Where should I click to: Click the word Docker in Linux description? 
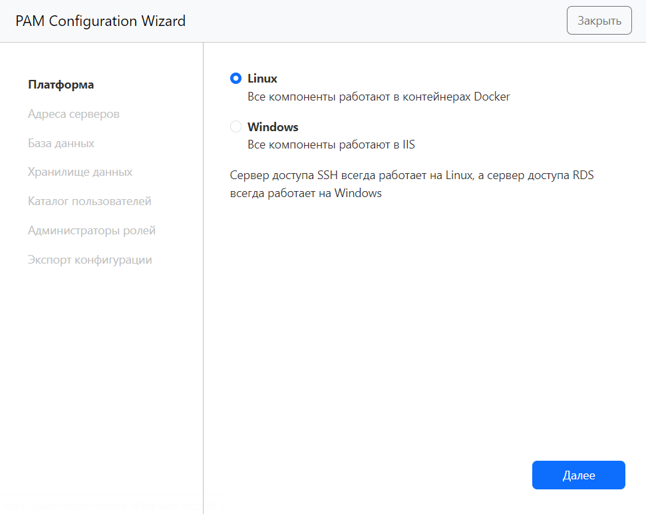pyautogui.click(x=492, y=97)
